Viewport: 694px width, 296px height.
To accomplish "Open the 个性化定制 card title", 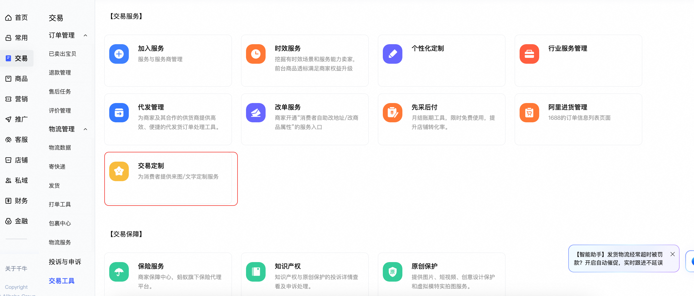I will [x=428, y=49].
